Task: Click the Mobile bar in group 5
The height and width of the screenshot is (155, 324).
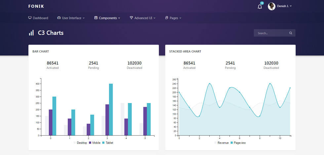Action: [x=145, y=121]
